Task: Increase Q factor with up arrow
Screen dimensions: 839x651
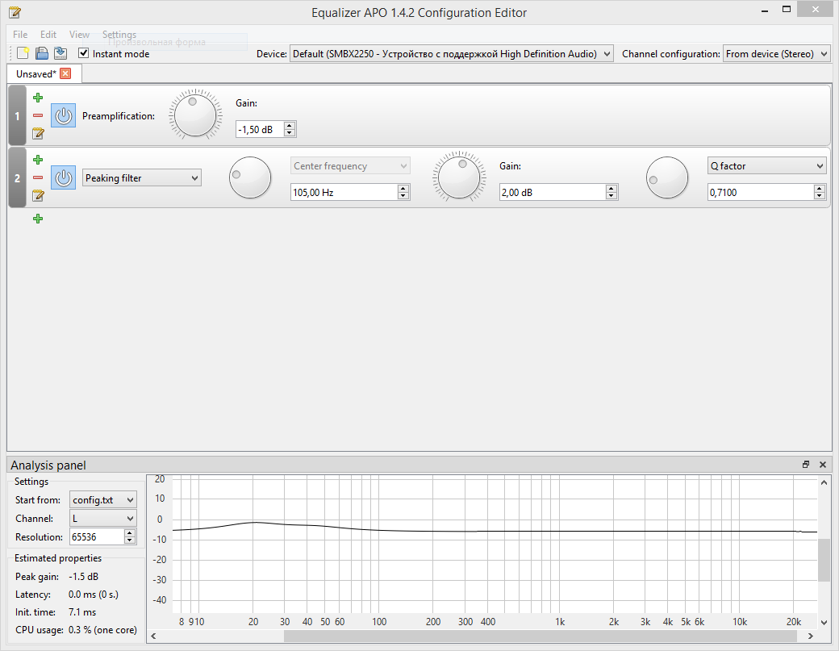Action: click(x=819, y=188)
